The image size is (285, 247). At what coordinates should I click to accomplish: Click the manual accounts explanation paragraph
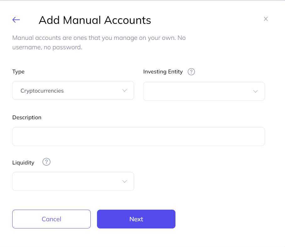[99, 43]
